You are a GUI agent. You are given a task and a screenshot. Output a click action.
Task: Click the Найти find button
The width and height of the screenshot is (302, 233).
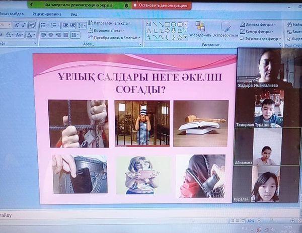(x=294, y=25)
